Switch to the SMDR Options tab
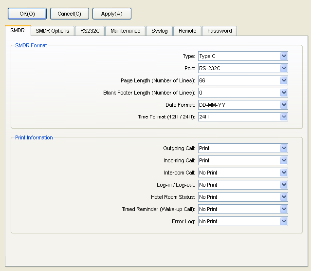Viewport: 311px width, 271px height. point(53,31)
